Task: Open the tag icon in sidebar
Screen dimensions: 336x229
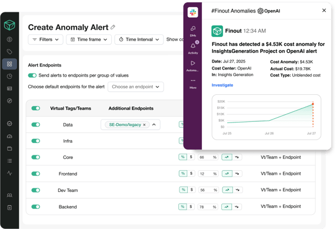Action: [x=9, y=52]
